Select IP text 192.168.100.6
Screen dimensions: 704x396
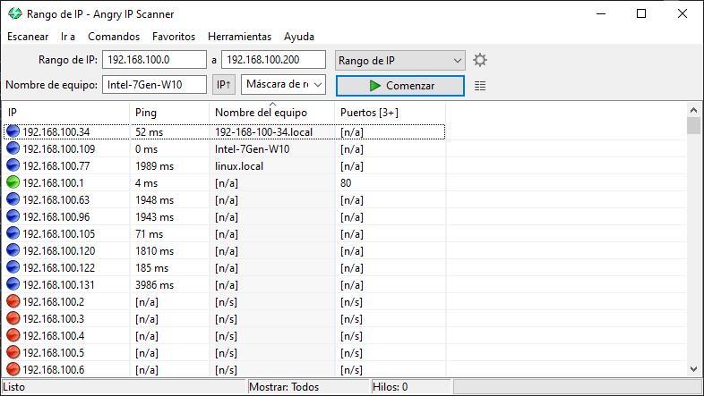click(x=54, y=370)
